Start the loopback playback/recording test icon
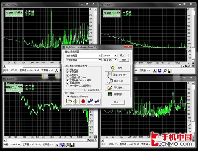Screen dimensions: 198x151 pyautogui.click(x=69, y=101)
